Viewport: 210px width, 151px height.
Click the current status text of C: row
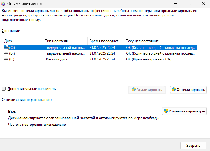(161, 48)
